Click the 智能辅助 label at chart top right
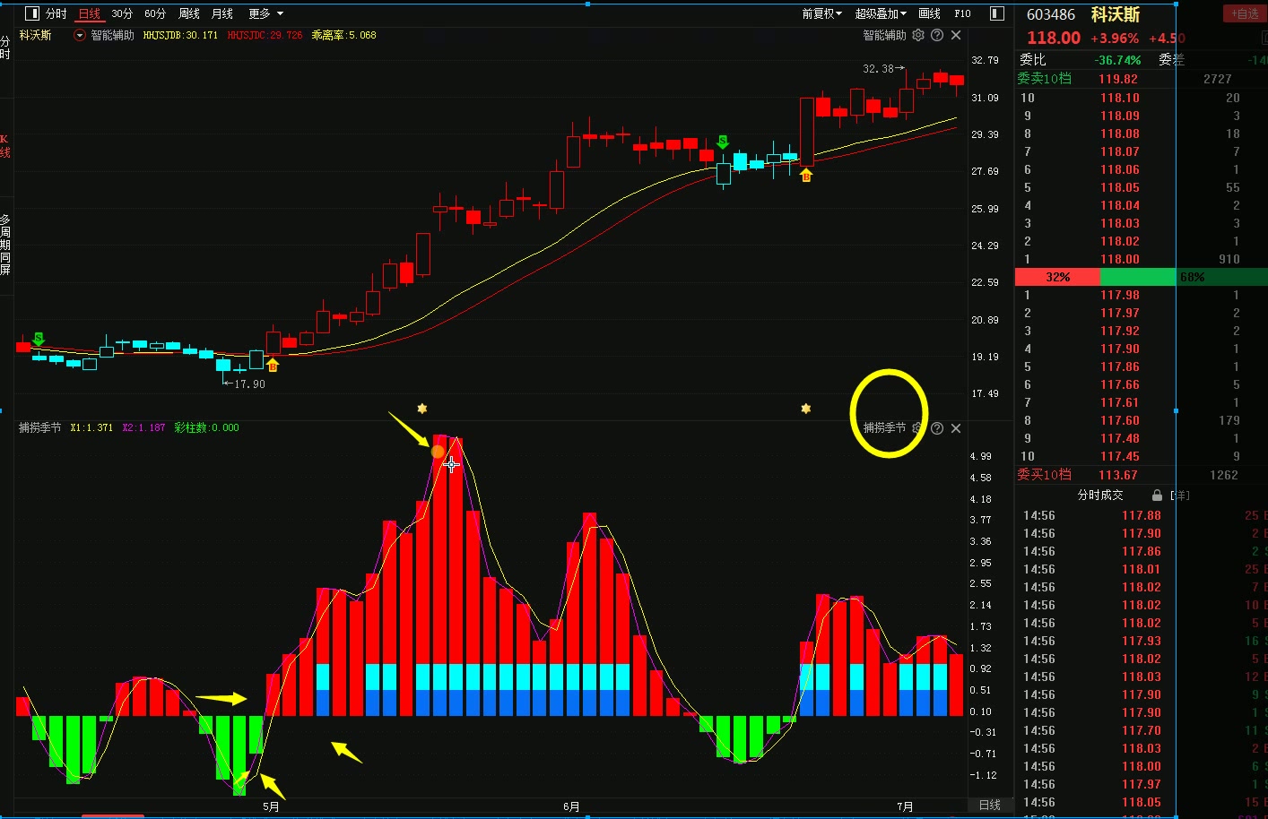Screen dimensions: 1268x819 tap(884, 35)
